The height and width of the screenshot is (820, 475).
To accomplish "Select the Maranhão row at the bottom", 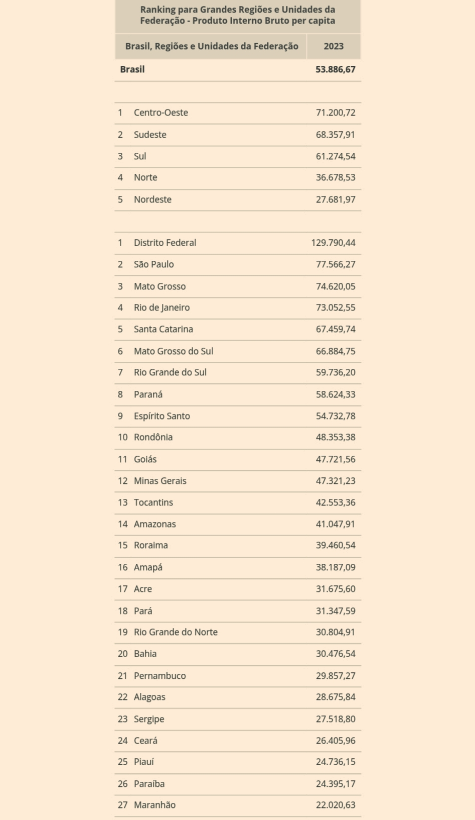I will point(154,805).
